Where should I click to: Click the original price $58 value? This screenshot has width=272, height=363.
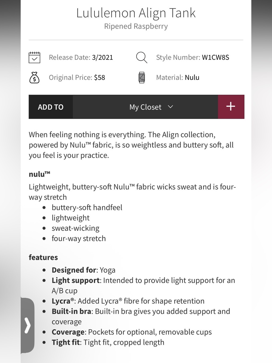(100, 78)
